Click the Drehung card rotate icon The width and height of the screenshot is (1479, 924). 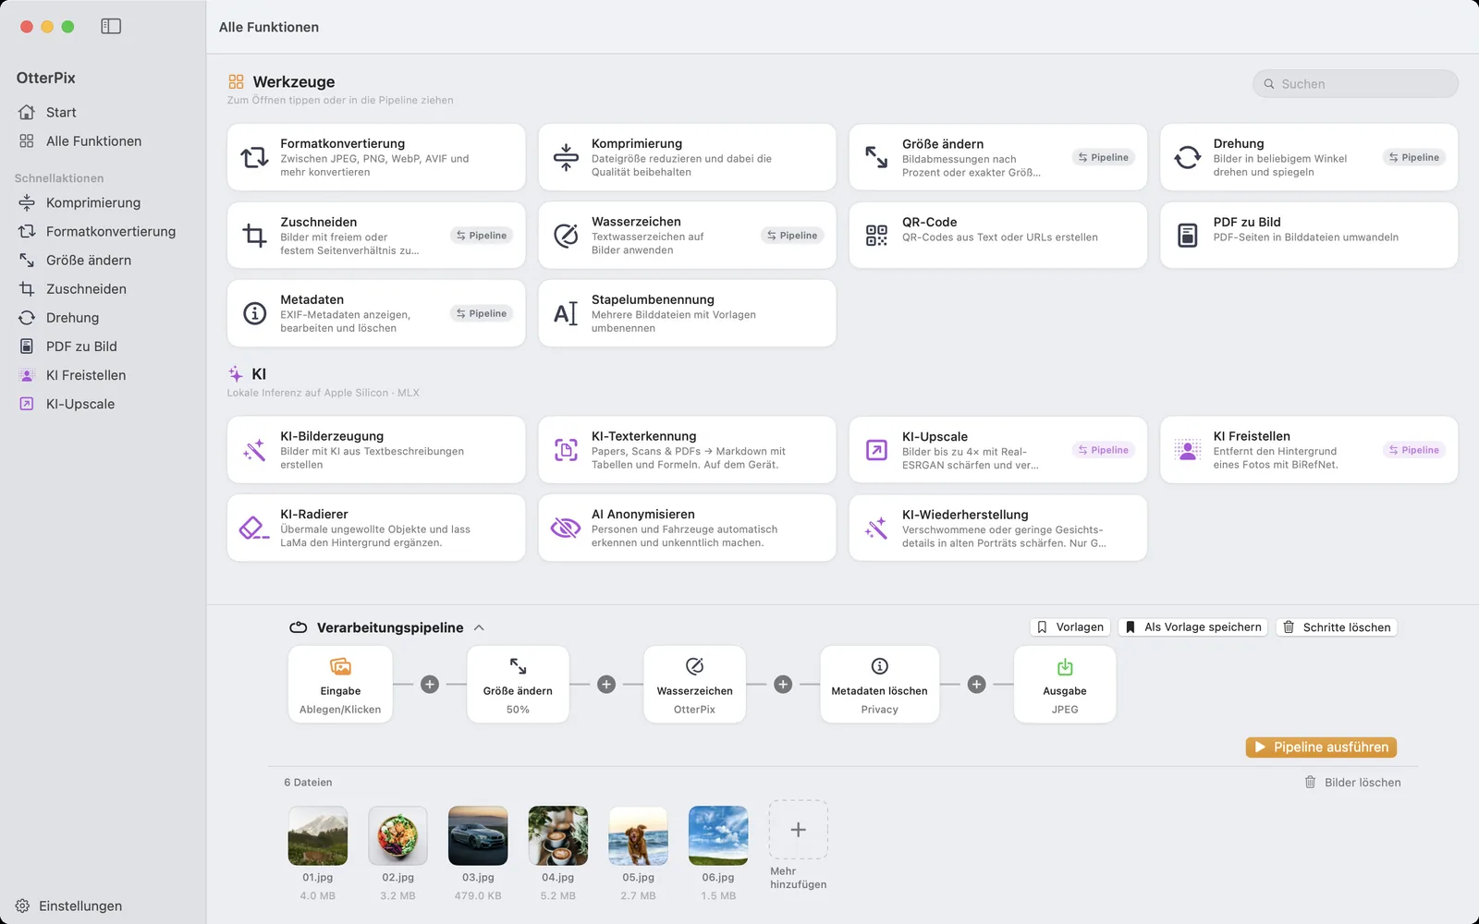1188,158
